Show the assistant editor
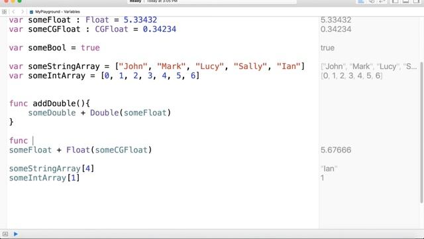Viewport: 424px width, 239px height. tap(372, 1)
